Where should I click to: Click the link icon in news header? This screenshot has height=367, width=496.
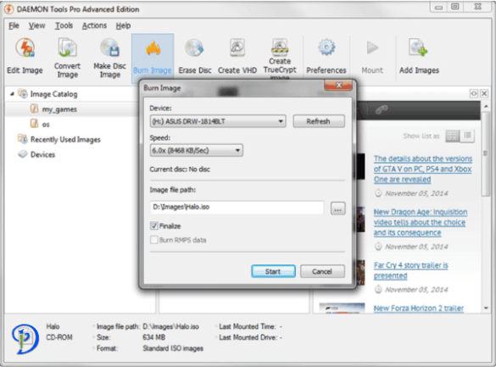point(382,109)
